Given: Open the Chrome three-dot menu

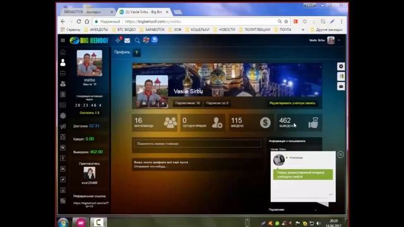Looking at the screenshot, I should pos(342,21).
